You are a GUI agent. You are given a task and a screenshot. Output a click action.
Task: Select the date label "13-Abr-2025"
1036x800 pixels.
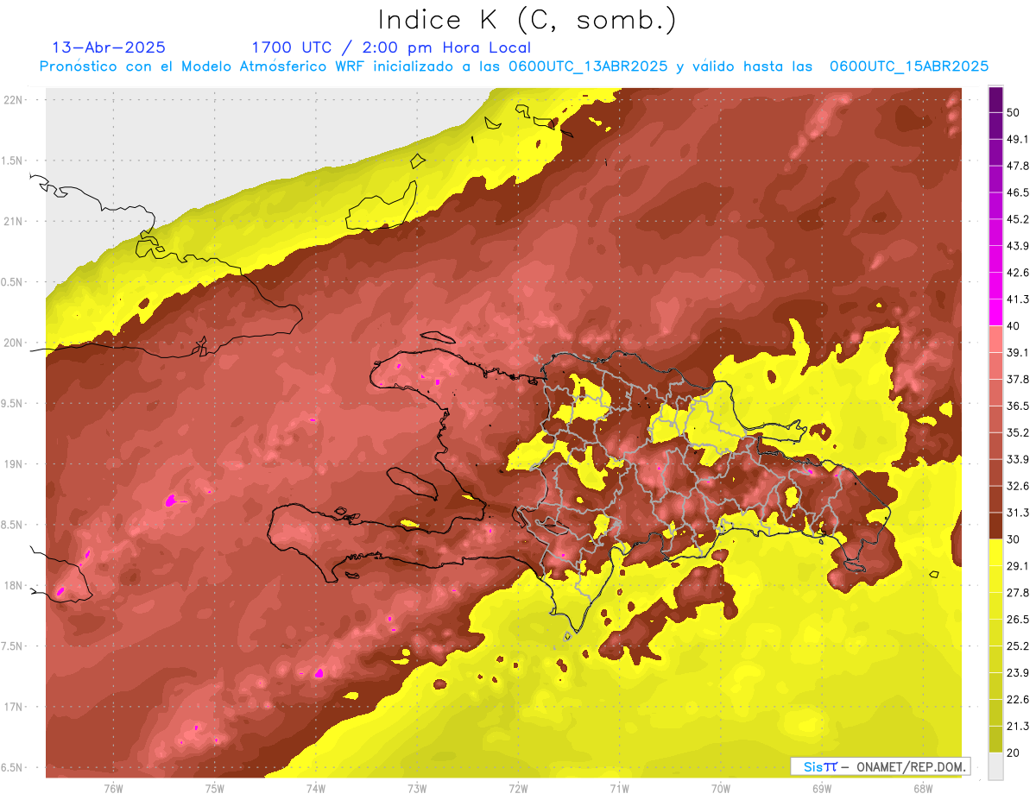(x=109, y=47)
